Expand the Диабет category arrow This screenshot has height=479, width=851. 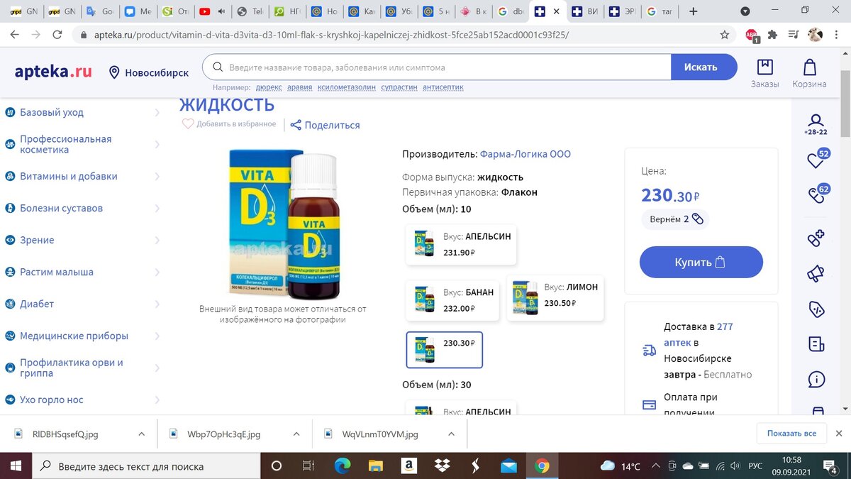[x=157, y=304]
